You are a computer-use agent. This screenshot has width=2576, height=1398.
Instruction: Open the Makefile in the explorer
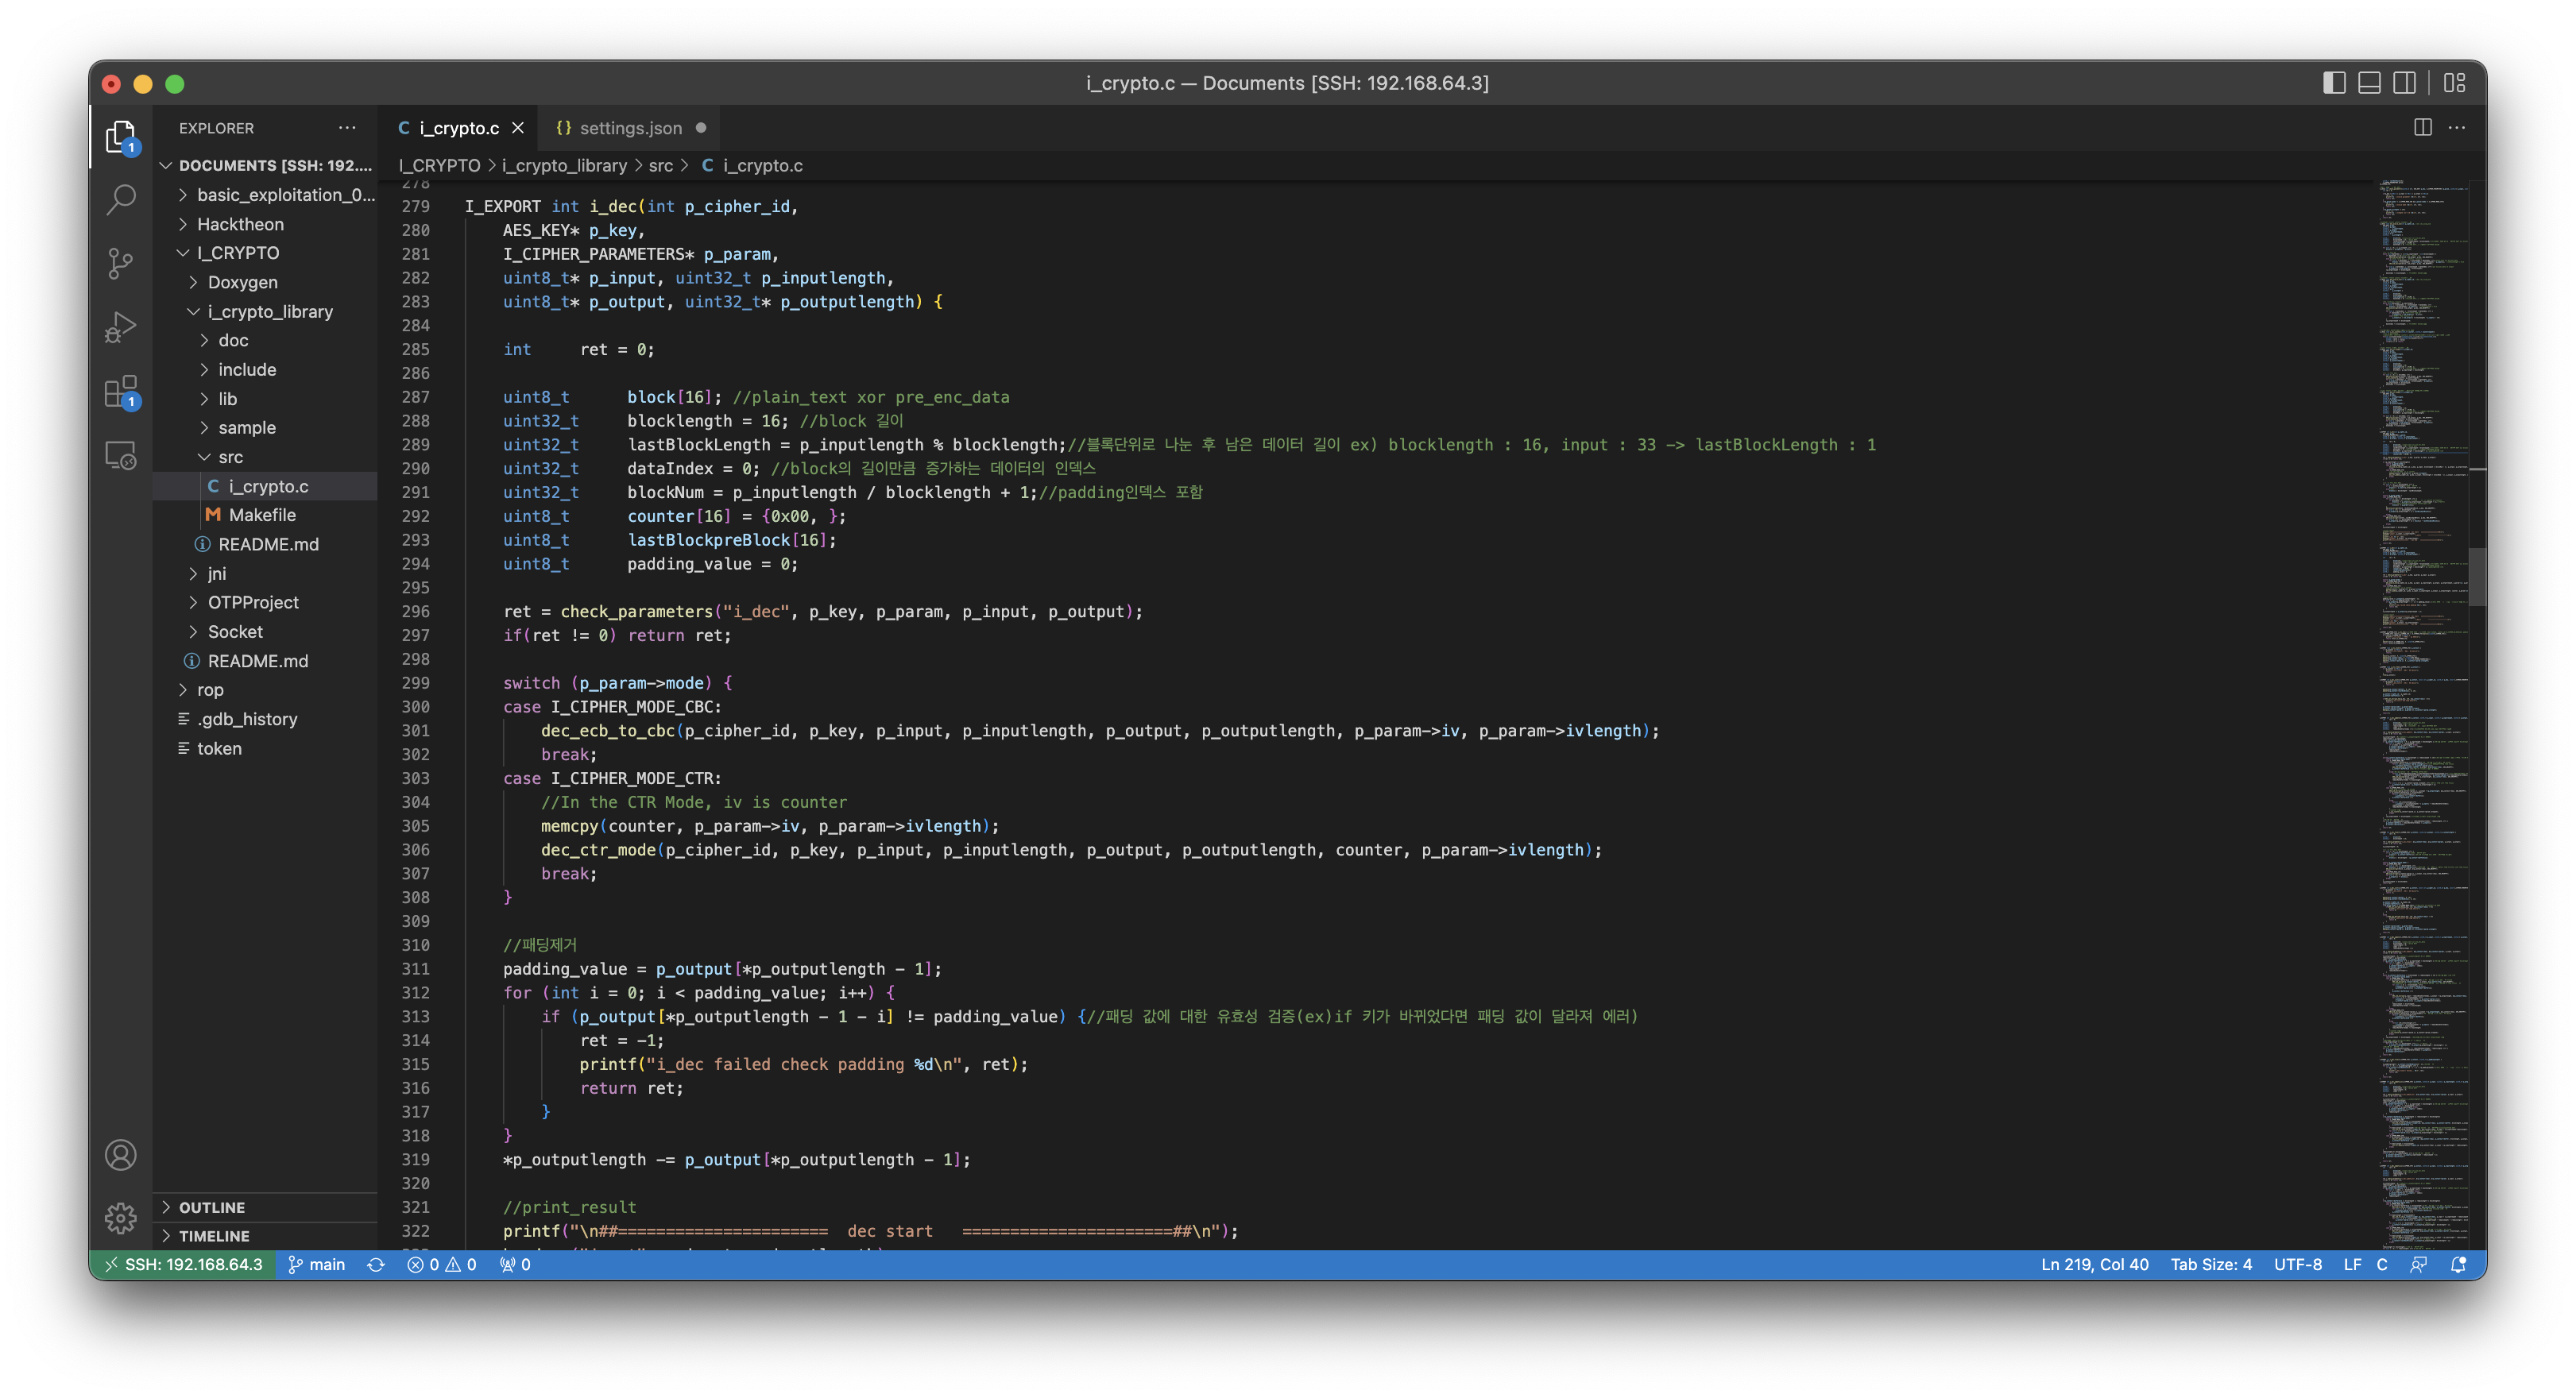[262, 515]
